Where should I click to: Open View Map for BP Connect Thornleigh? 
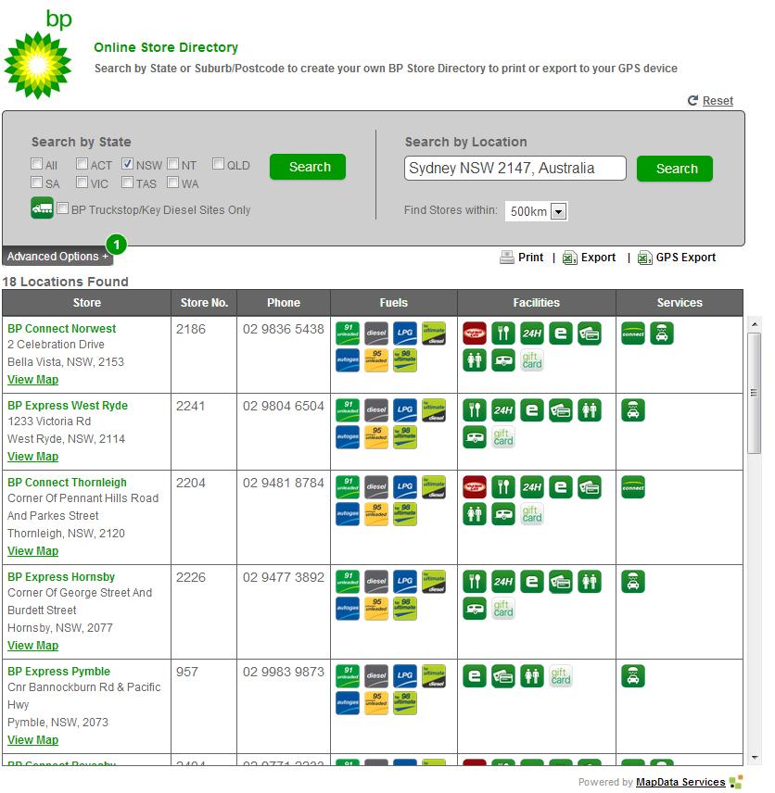32,551
